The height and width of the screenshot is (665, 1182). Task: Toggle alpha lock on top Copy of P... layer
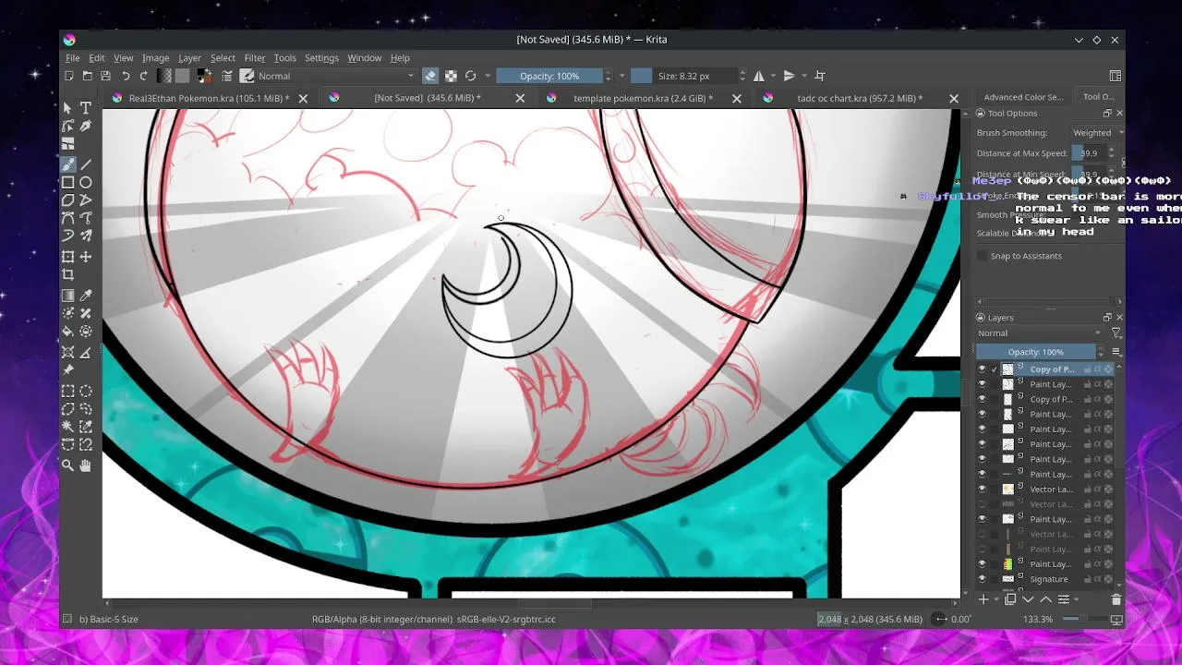coord(1107,369)
